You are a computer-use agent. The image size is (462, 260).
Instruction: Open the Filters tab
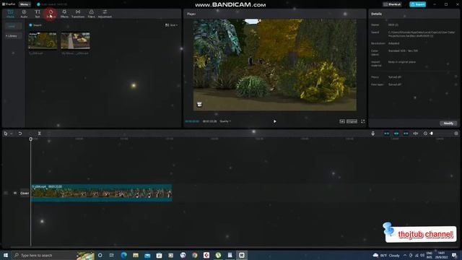pyautogui.click(x=92, y=14)
